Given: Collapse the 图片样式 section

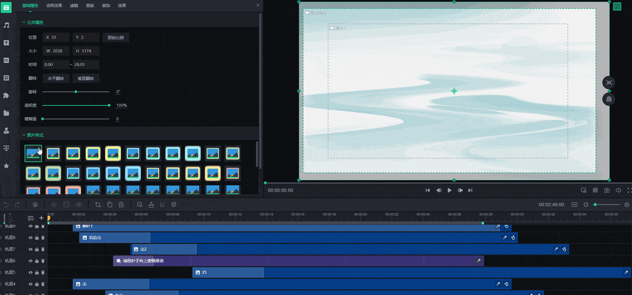Looking at the screenshot, I should coord(24,135).
